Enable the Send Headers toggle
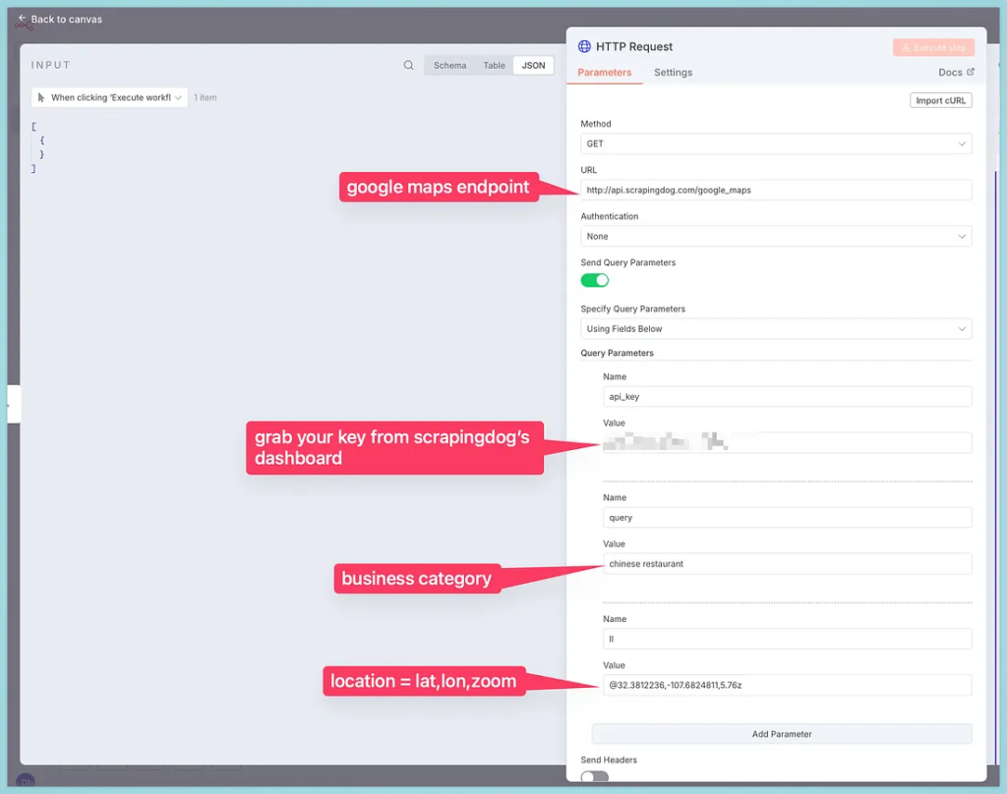Viewport: 1007px width, 794px height. tap(595, 777)
